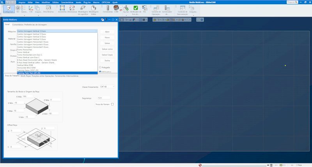Switch to the Comentários tab

[18, 24]
